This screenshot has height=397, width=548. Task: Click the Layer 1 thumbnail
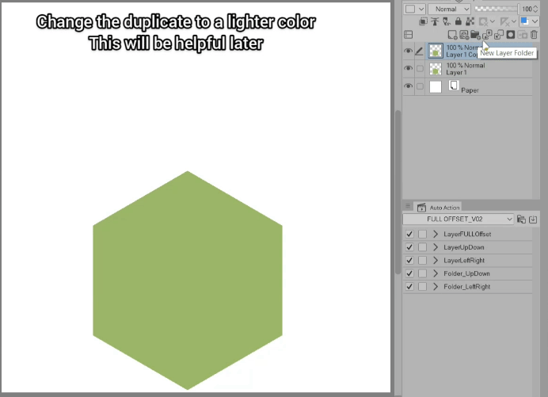tap(436, 69)
